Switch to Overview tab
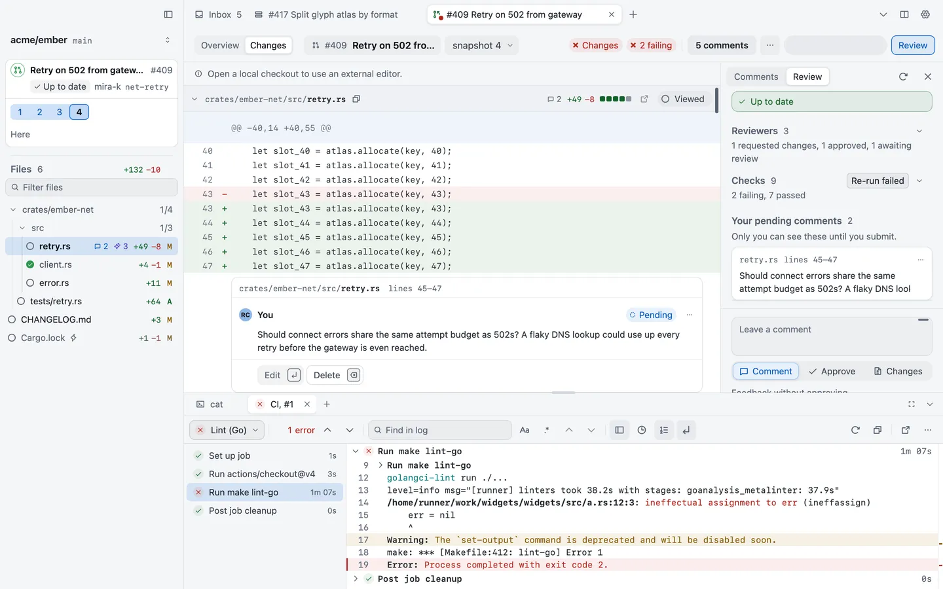 point(220,45)
